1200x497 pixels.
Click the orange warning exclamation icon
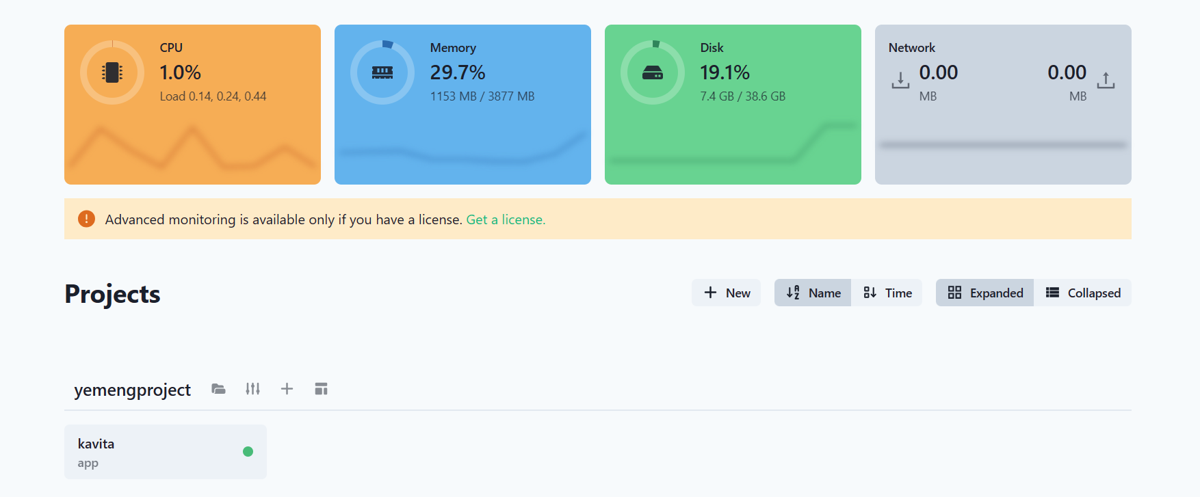coord(86,219)
